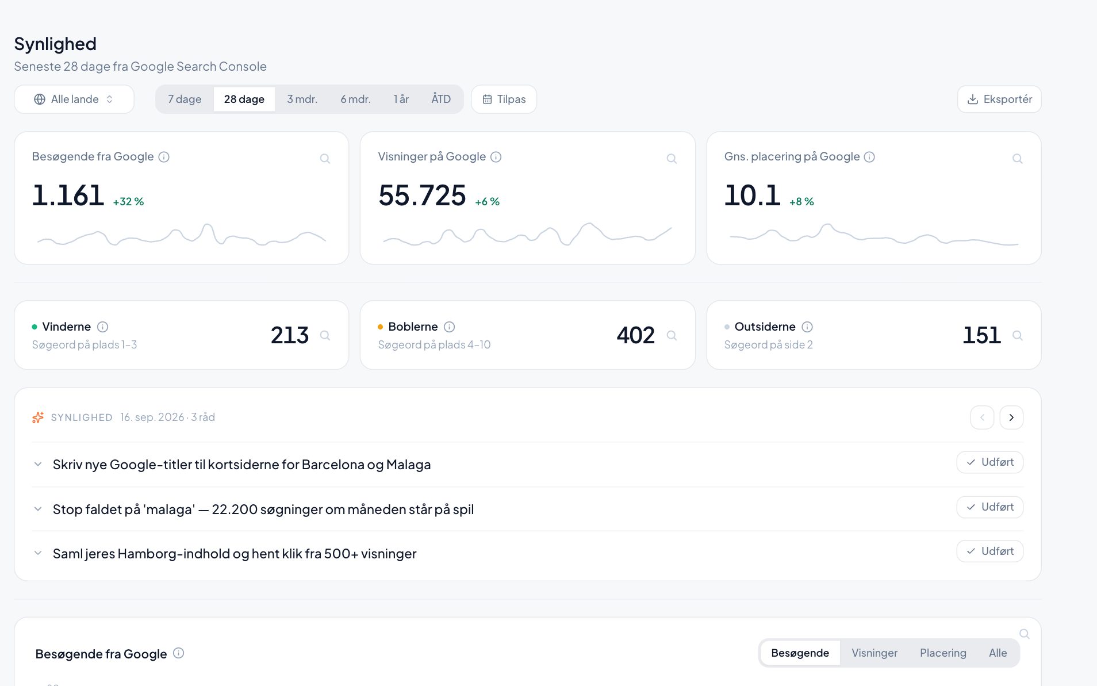Switch chart to Visninger tab

tap(874, 653)
